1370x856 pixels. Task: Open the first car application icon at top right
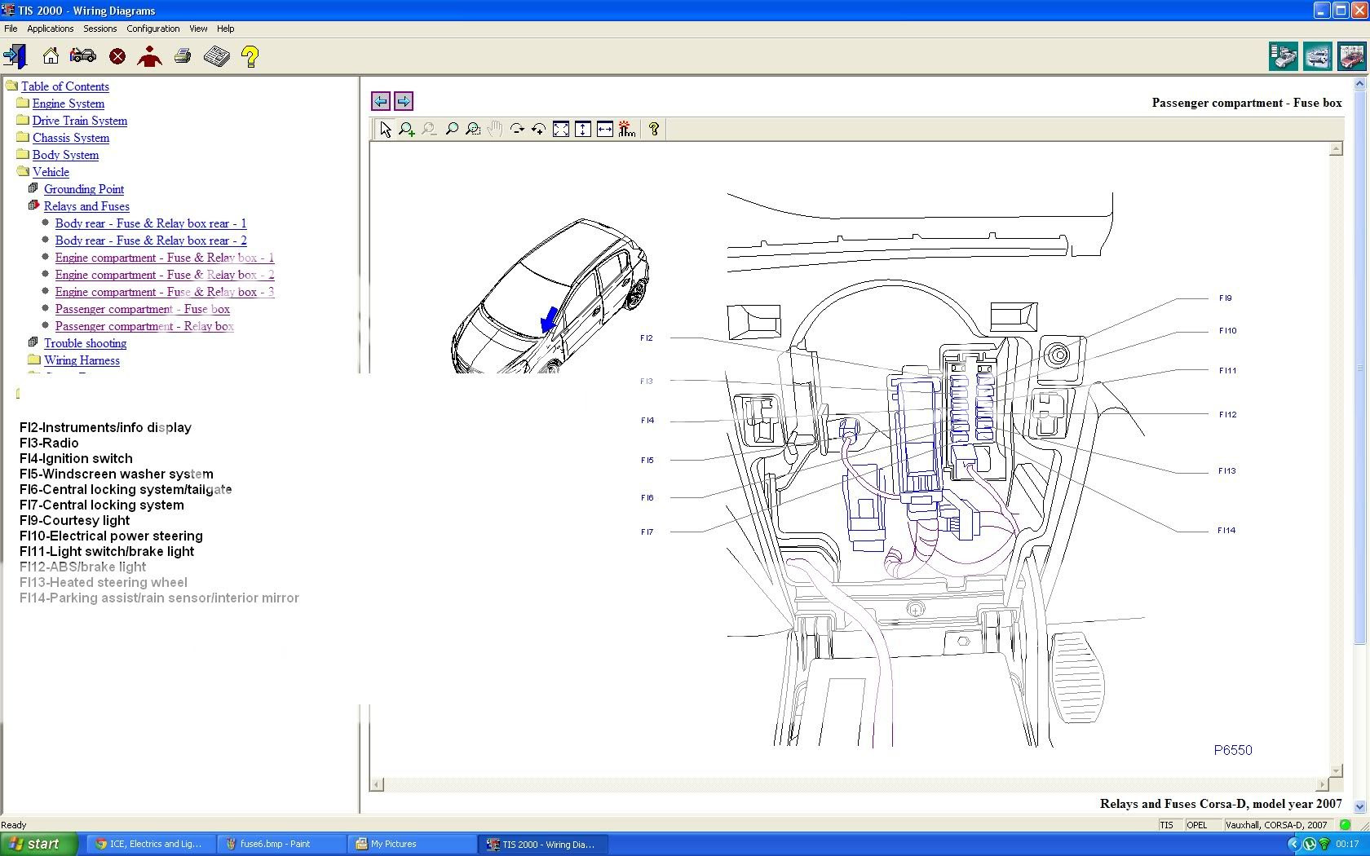pyautogui.click(x=1284, y=56)
